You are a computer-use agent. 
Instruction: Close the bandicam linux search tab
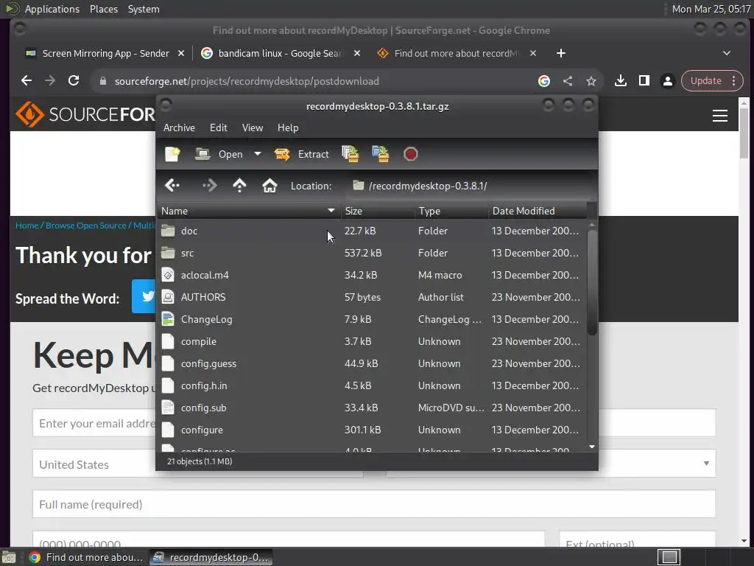pos(357,53)
